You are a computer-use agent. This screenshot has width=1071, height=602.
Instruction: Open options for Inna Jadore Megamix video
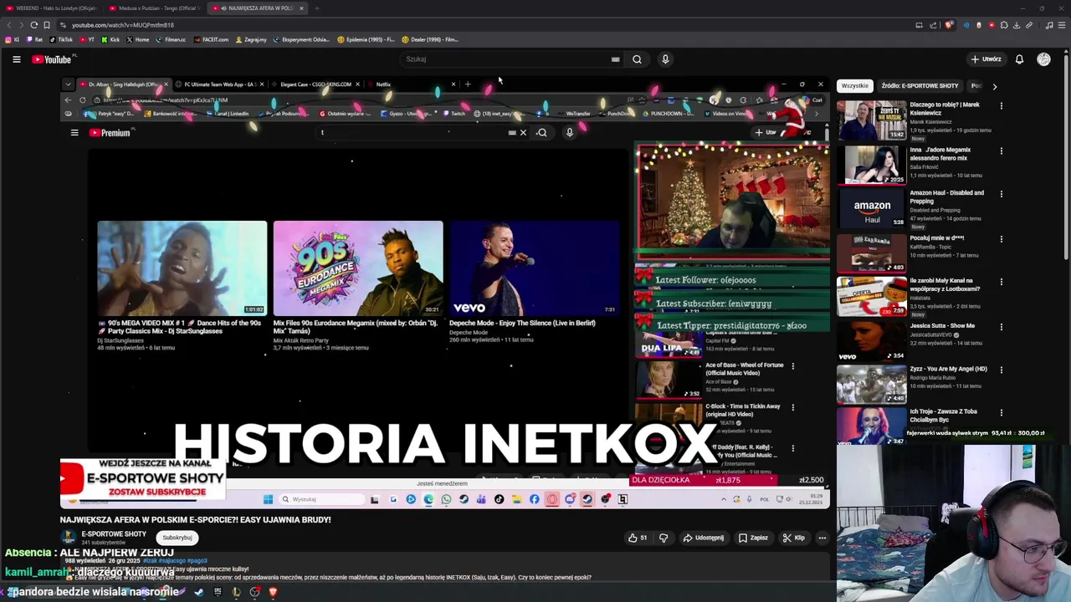tap(1001, 150)
